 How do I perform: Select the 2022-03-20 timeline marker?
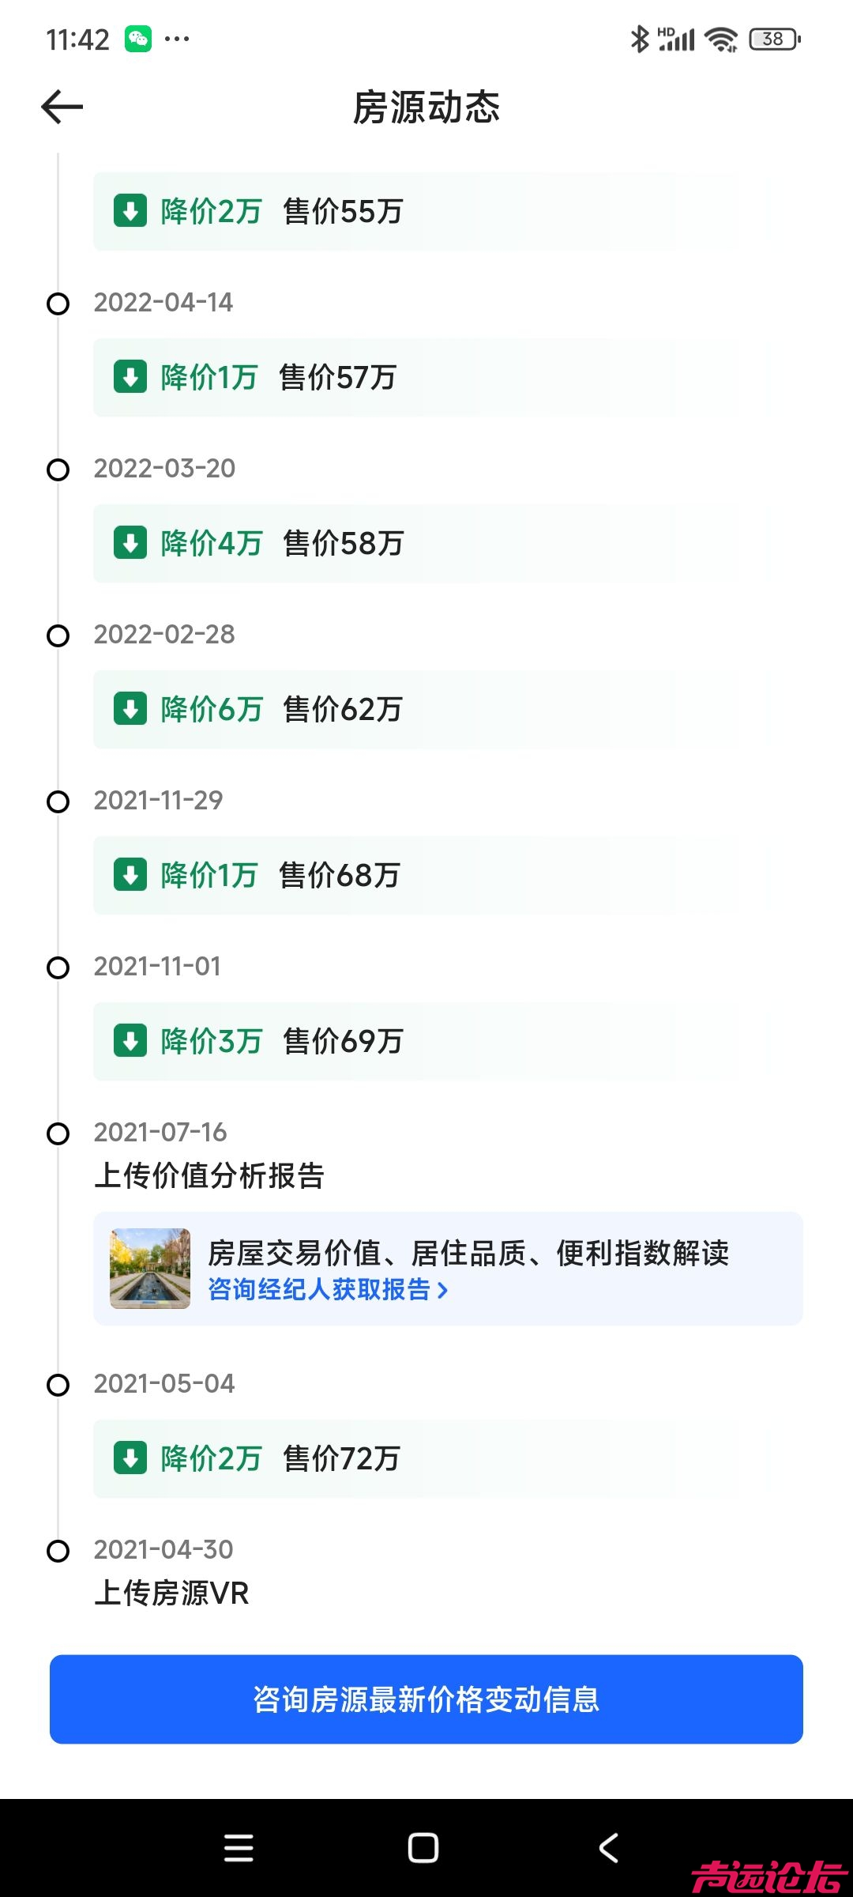58,470
